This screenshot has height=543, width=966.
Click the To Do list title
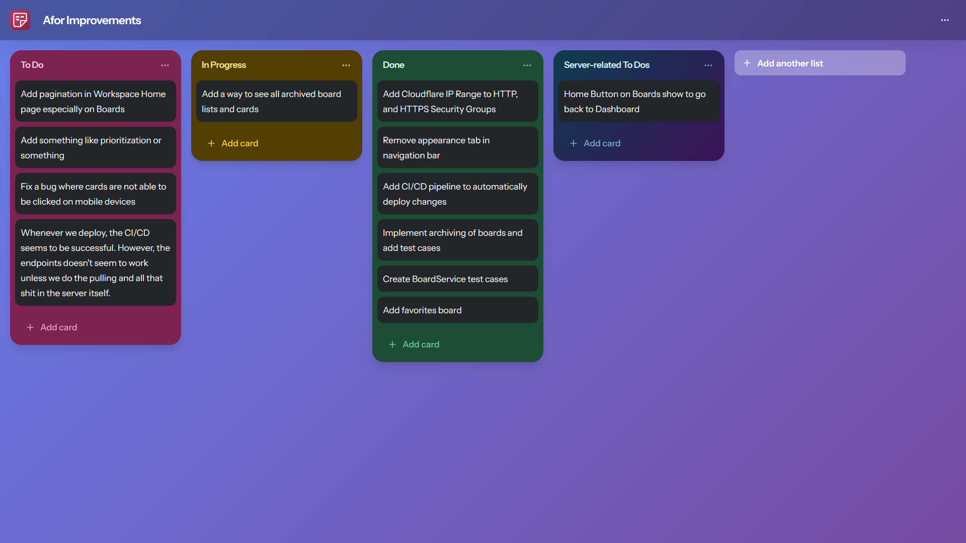32,65
